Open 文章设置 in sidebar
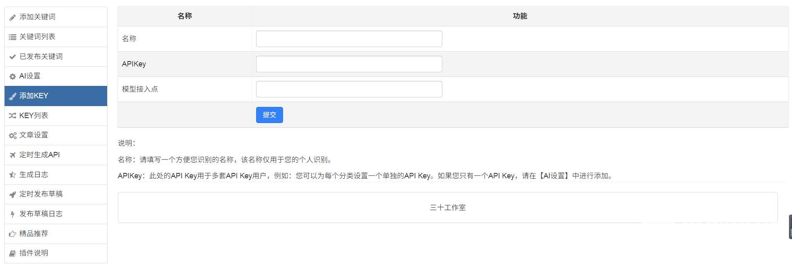The width and height of the screenshot is (792, 270). 56,135
